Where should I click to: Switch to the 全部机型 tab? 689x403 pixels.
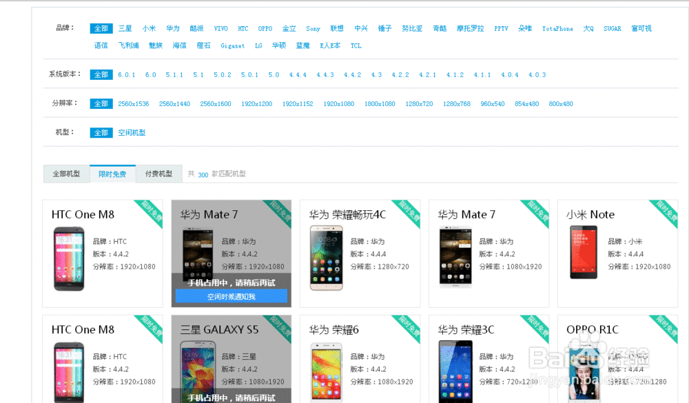point(66,174)
